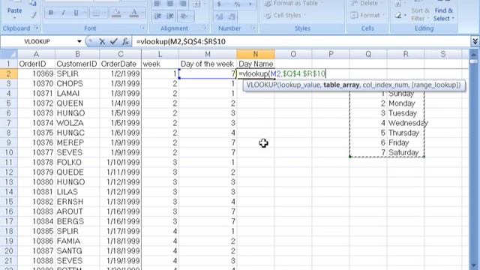The image size is (480, 270).
Task: Expand the formula bar with double chevron
Action: coord(475,41)
